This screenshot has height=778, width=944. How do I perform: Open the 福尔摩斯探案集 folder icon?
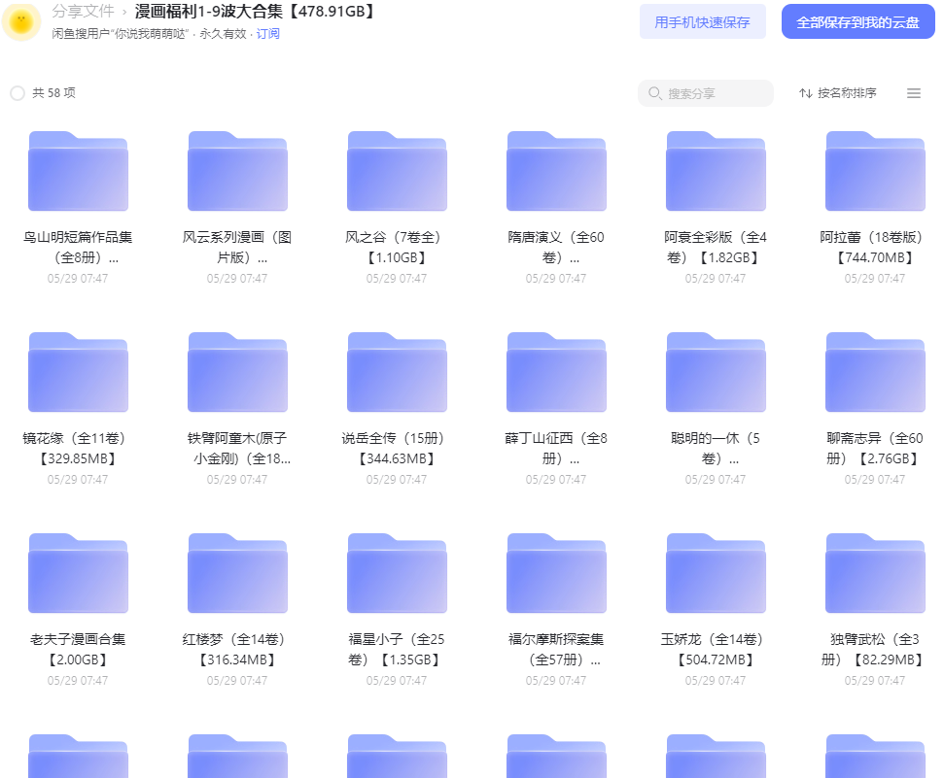(x=556, y=573)
